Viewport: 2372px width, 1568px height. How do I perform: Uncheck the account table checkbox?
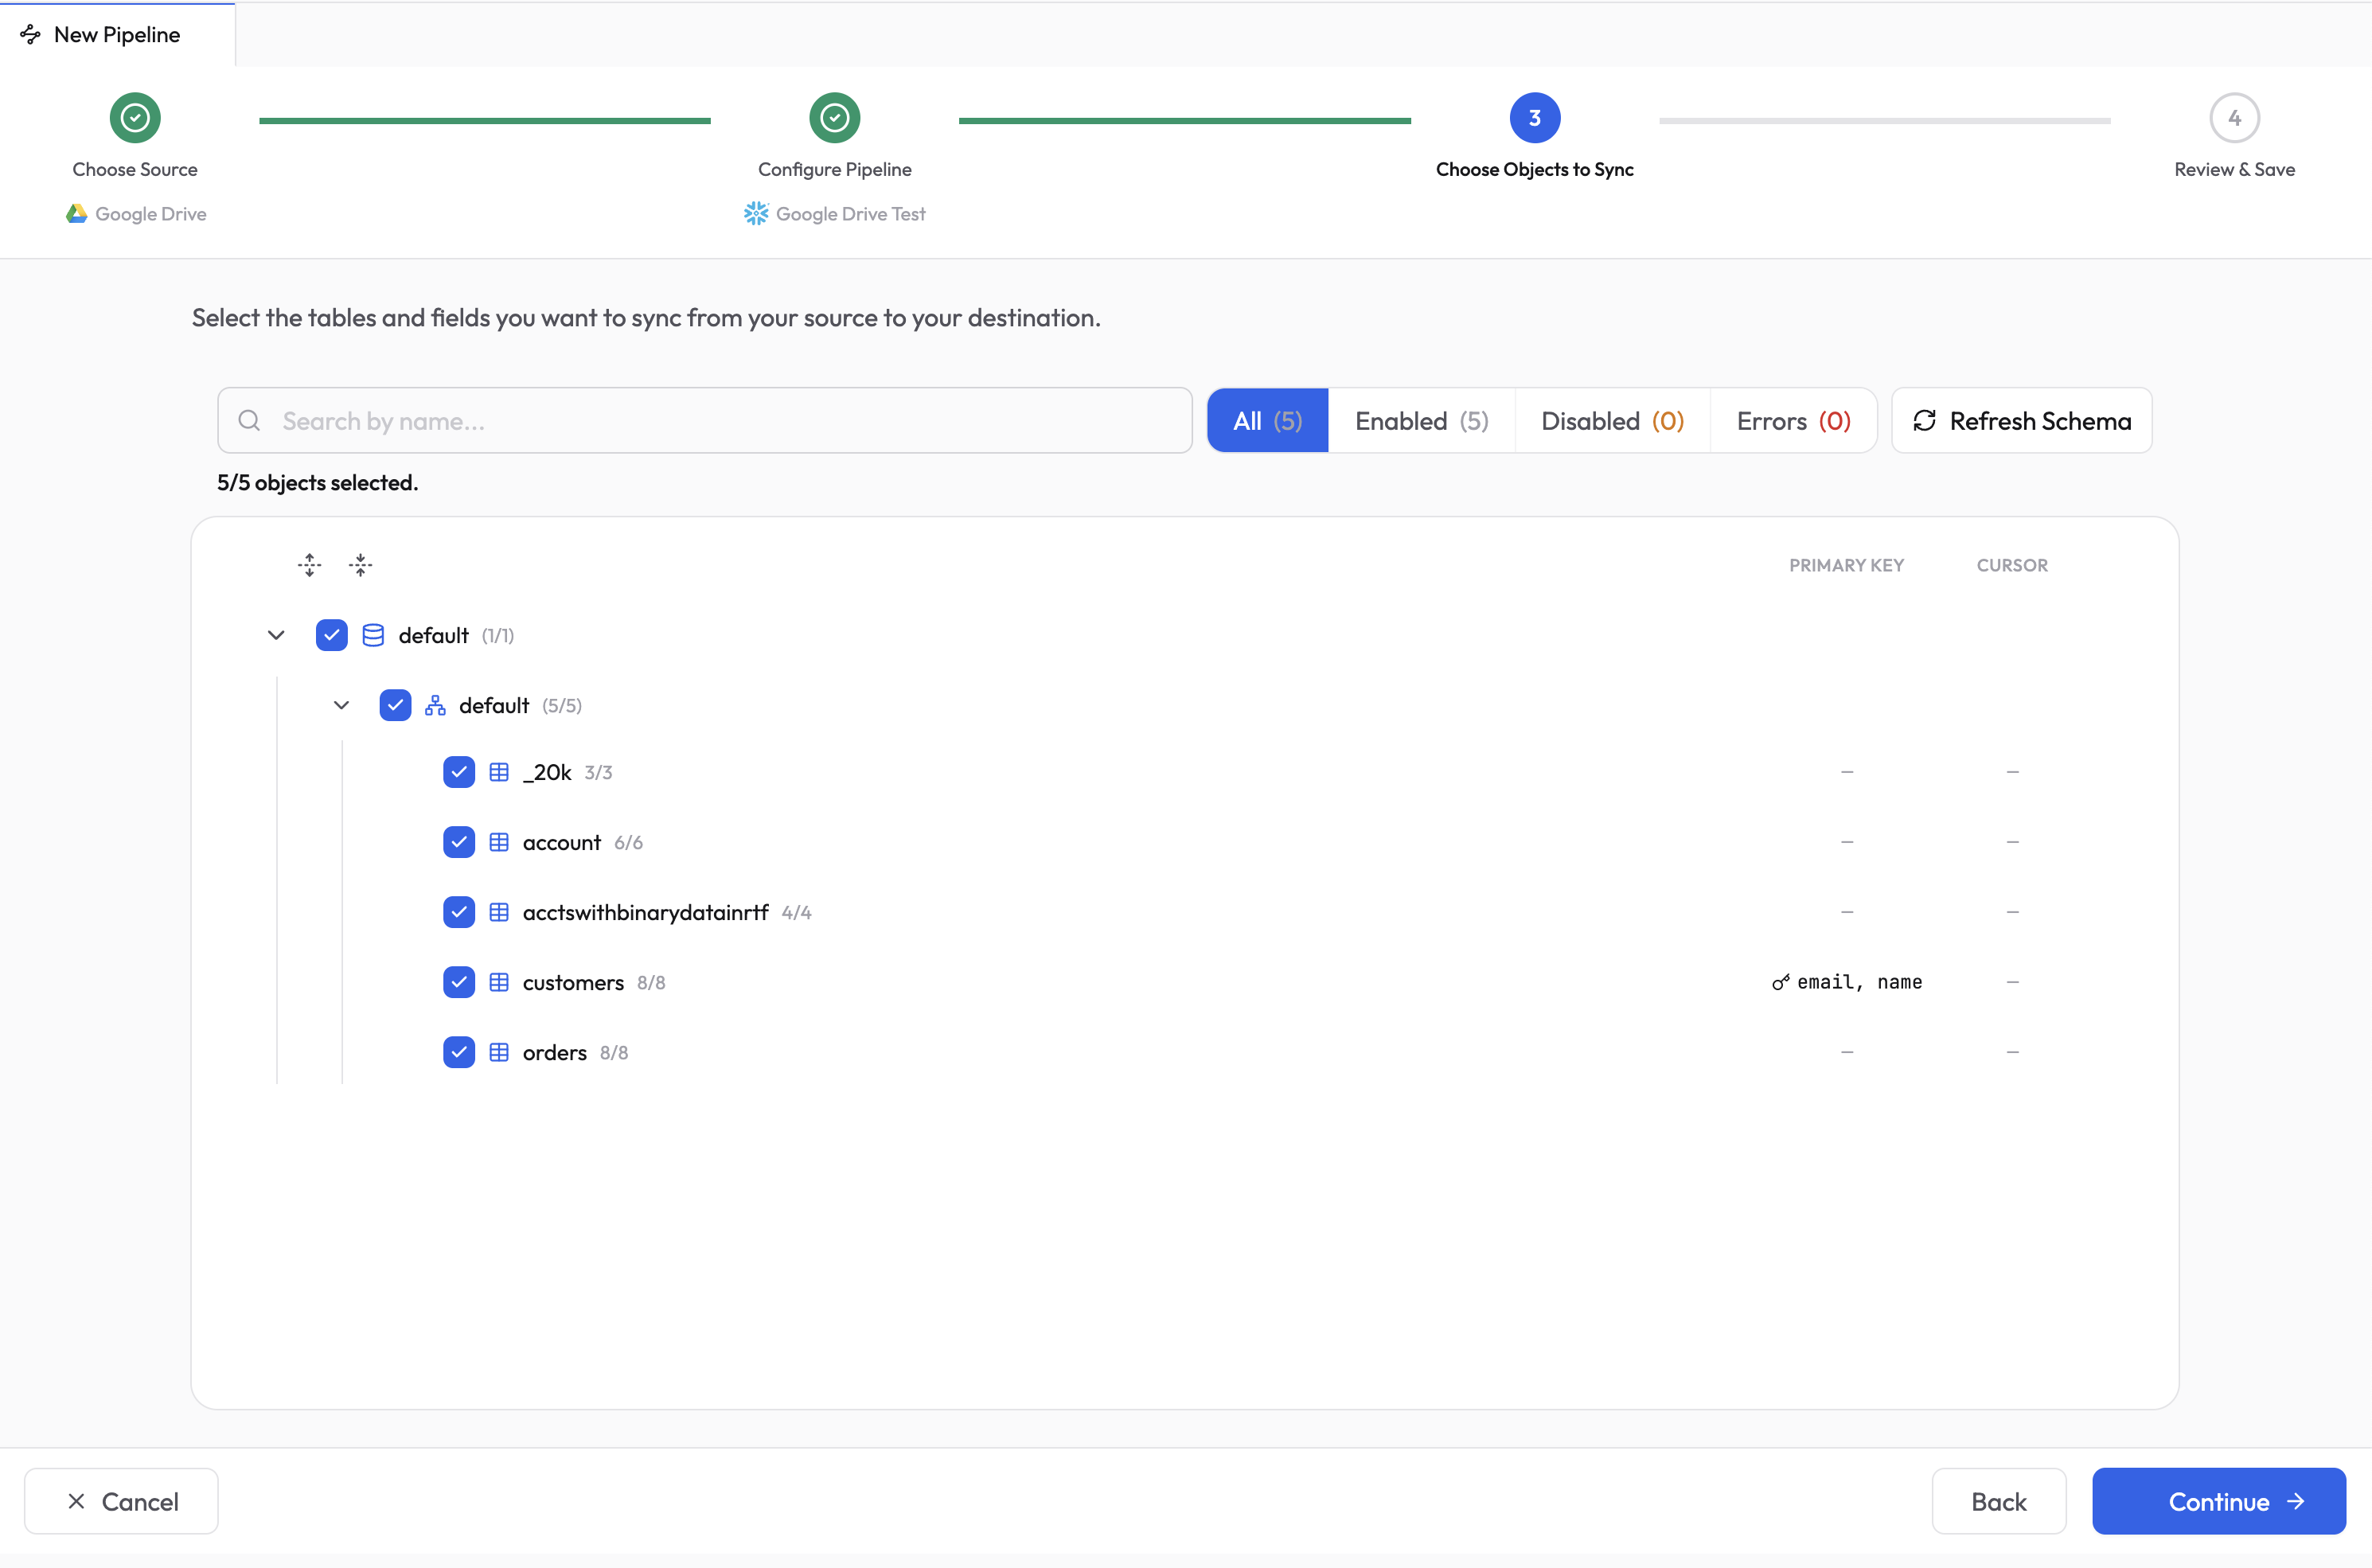(x=459, y=842)
